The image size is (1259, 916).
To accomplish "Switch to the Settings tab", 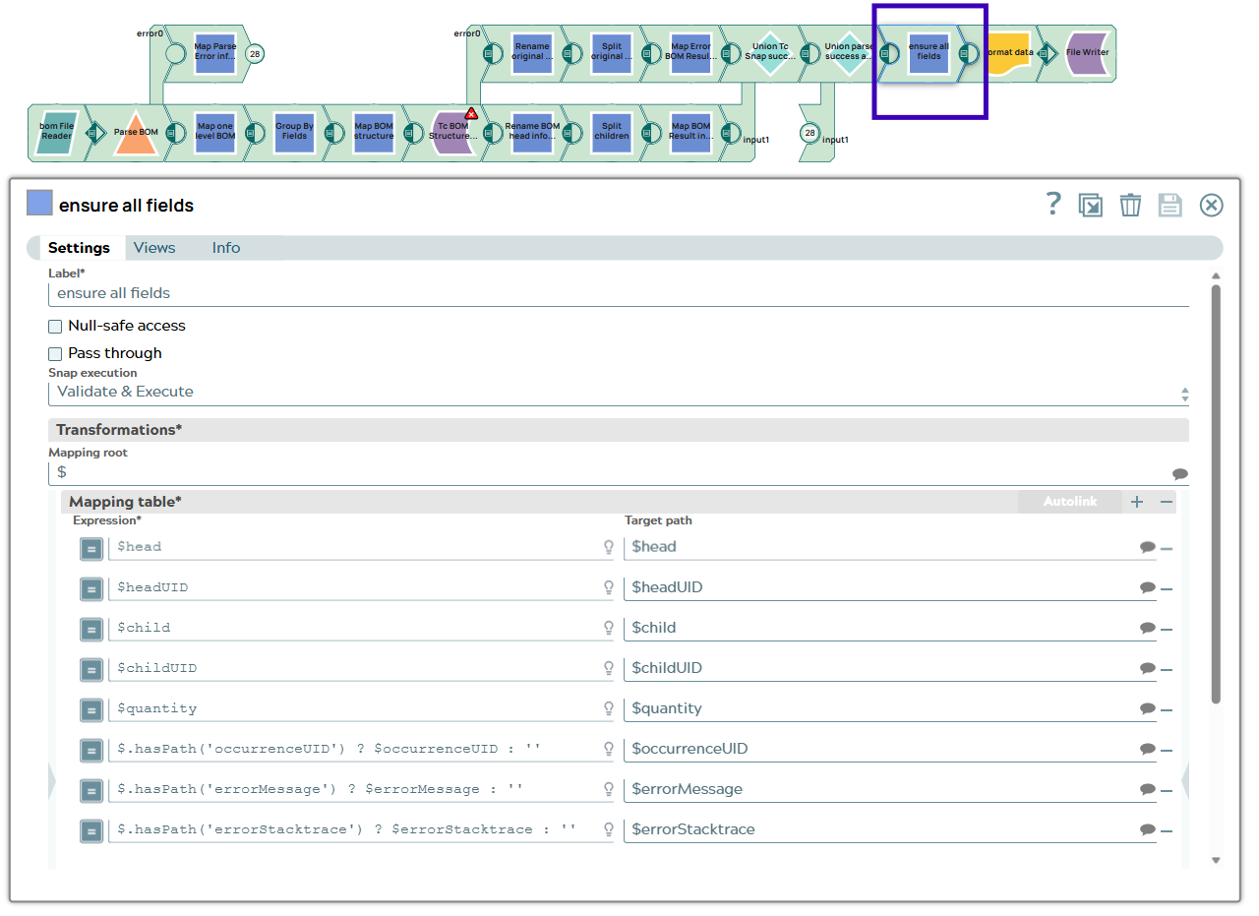I will (x=79, y=248).
